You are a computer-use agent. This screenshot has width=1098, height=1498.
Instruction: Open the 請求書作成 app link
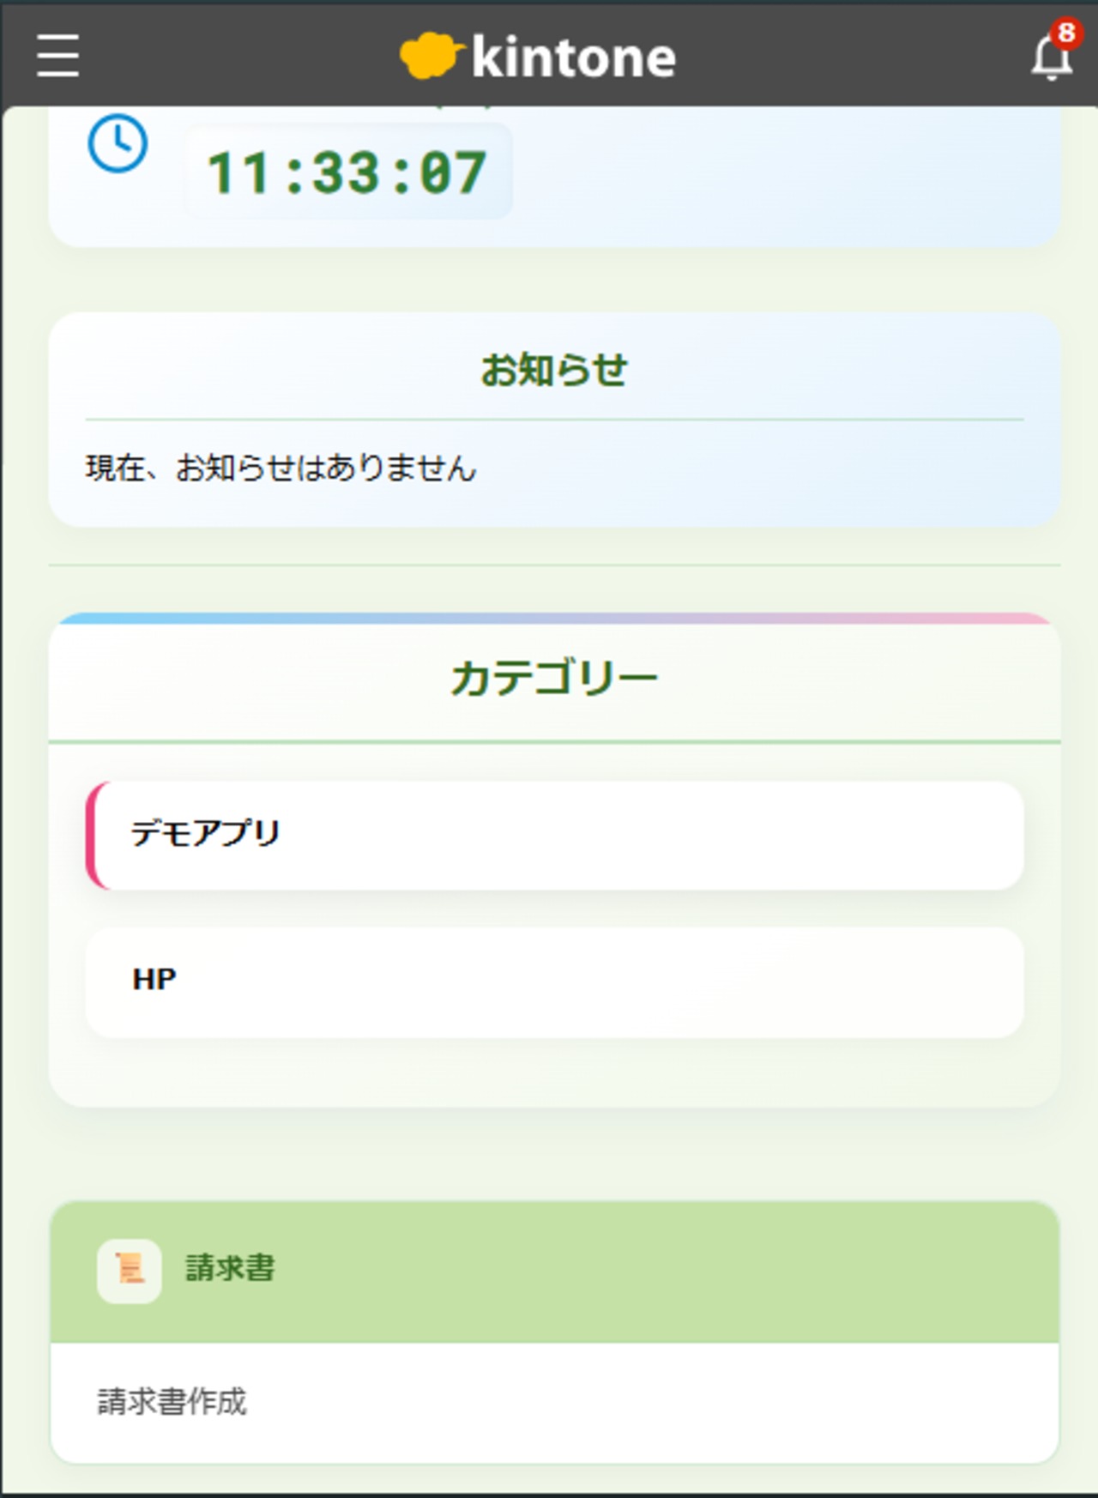[x=172, y=1401]
